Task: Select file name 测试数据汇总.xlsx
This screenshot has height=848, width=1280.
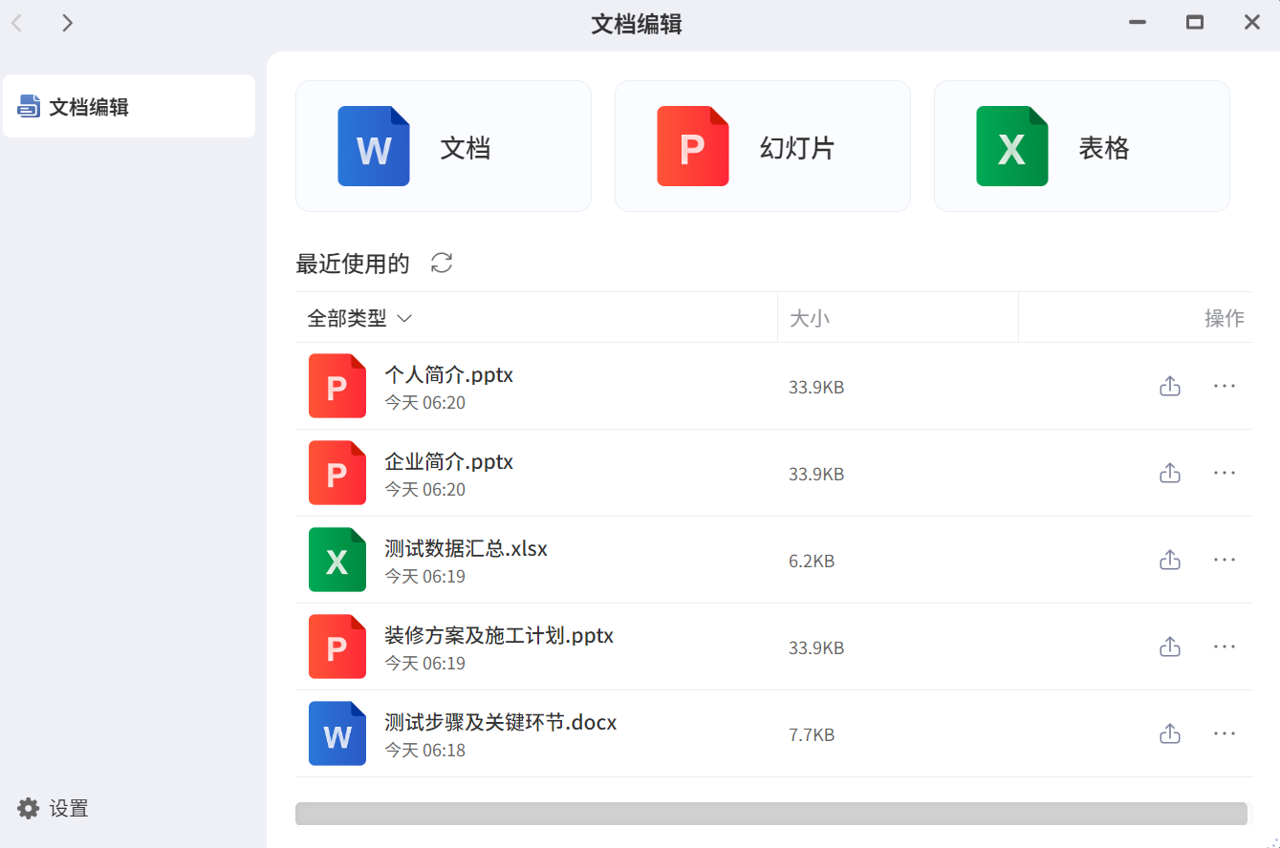Action: tap(466, 548)
